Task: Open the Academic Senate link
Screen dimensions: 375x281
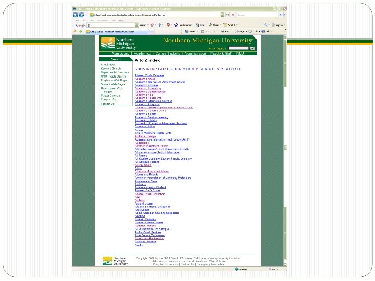Action: (x=145, y=114)
